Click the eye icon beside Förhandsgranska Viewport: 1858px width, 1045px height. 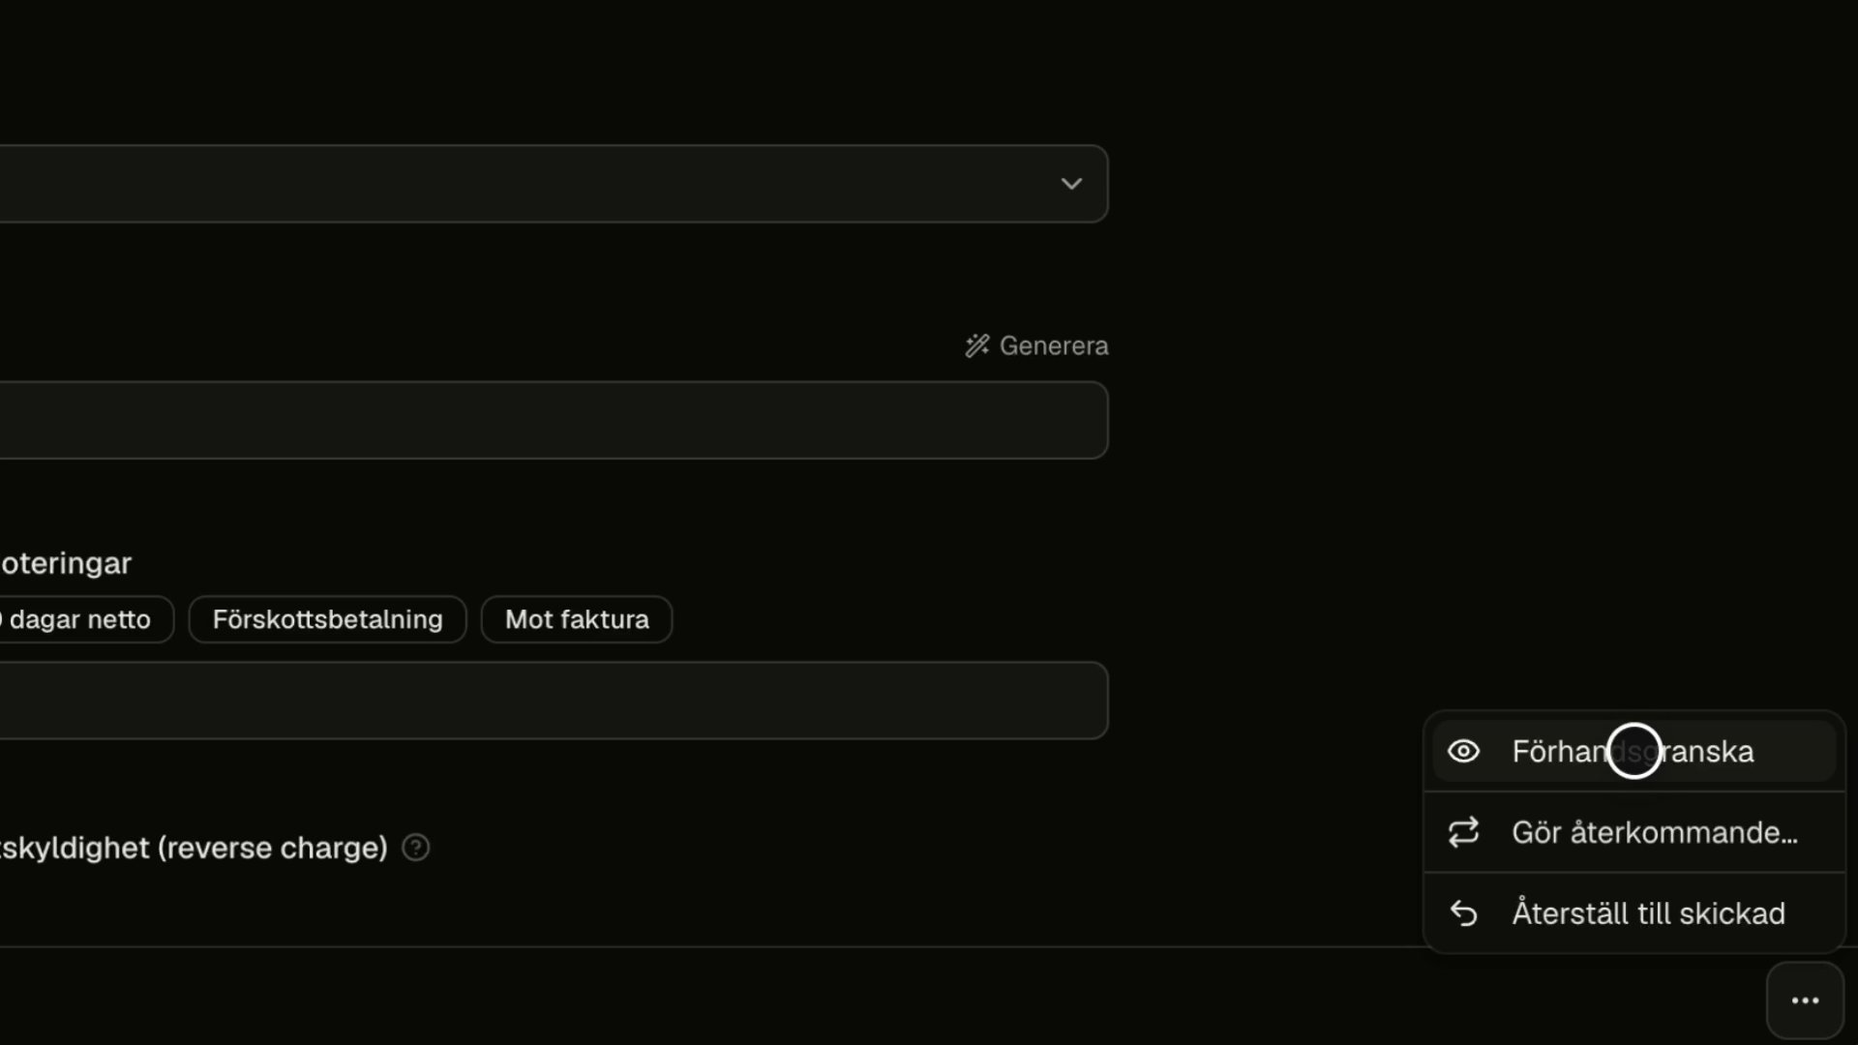(1463, 751)
